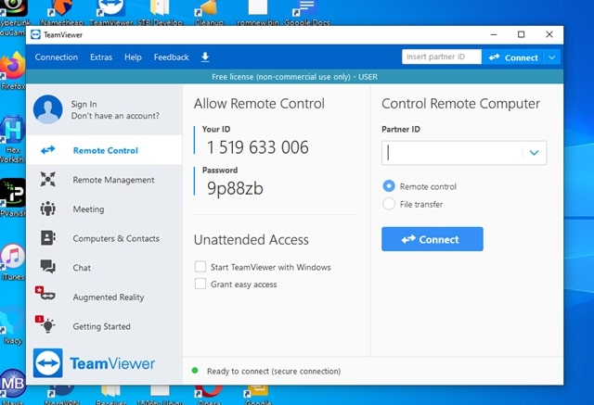Click the Augmented Reality glasses icon
The width and height of the screenshot is (594, 405).
[45, 294]
